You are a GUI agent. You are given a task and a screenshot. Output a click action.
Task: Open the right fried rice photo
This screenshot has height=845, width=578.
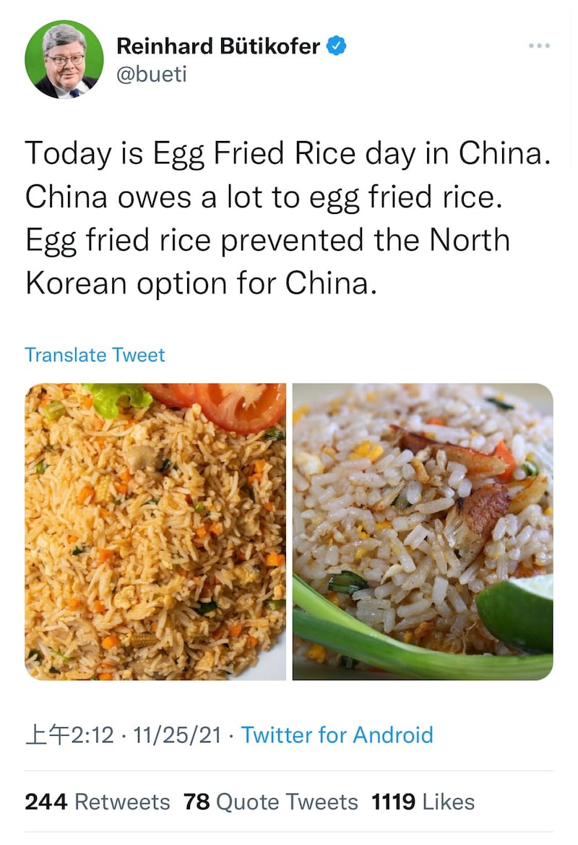pos(423,531)
